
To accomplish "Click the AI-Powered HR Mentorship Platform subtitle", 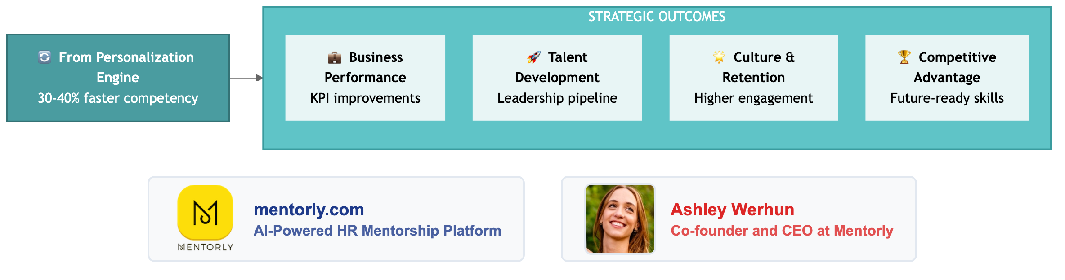I will pos(377,231).
